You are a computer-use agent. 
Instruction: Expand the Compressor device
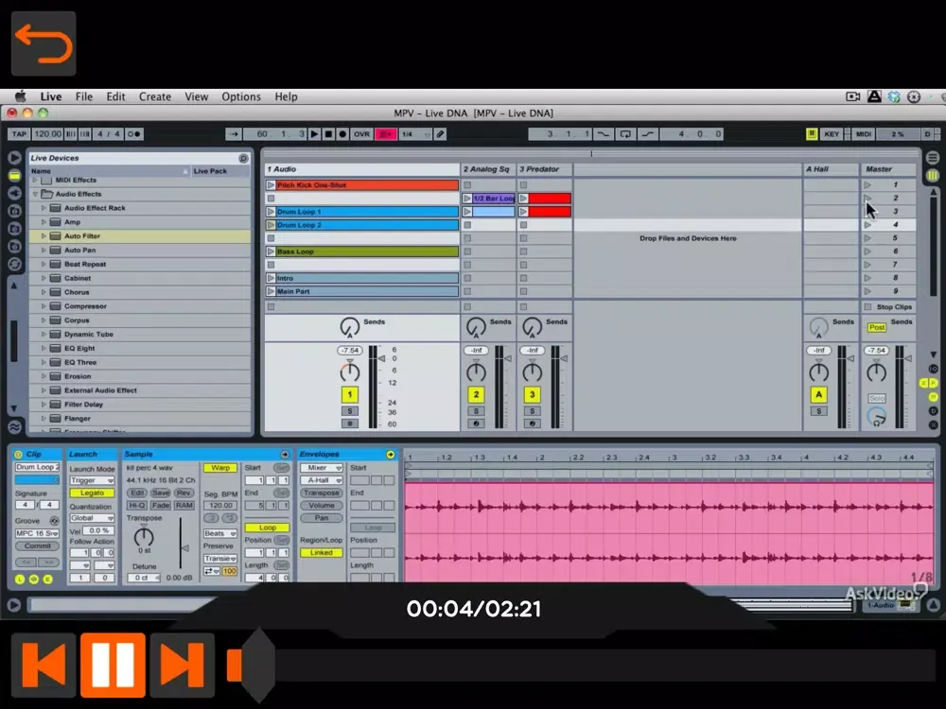tap(44, 306)
